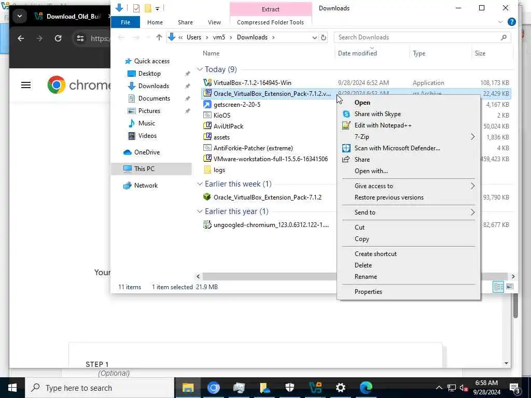
Task: Select VirtualBox-7.1.2-164945-Win file
Action: pos(252,82)
